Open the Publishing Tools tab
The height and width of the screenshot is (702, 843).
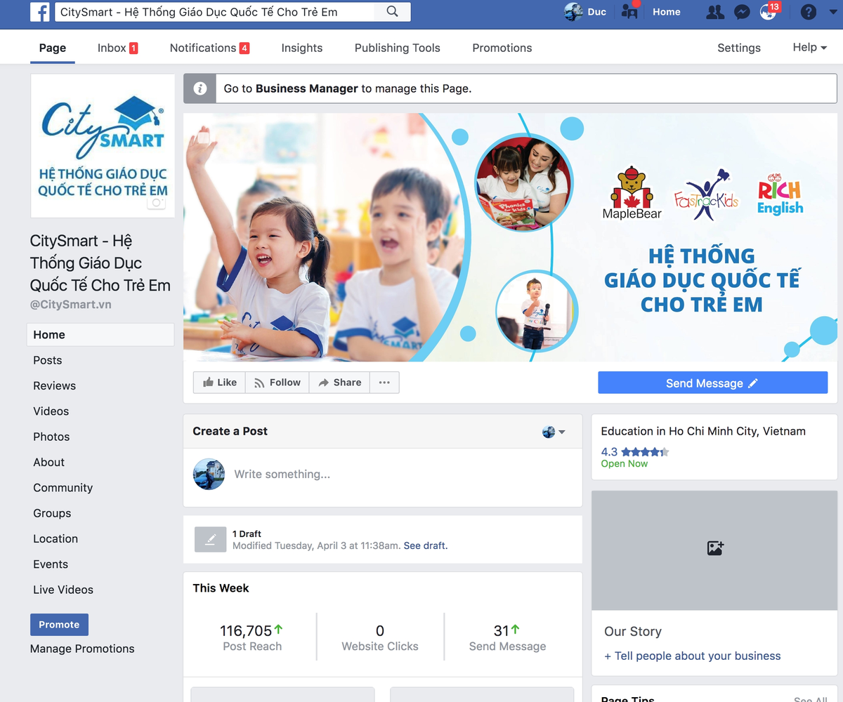point(398,48)
